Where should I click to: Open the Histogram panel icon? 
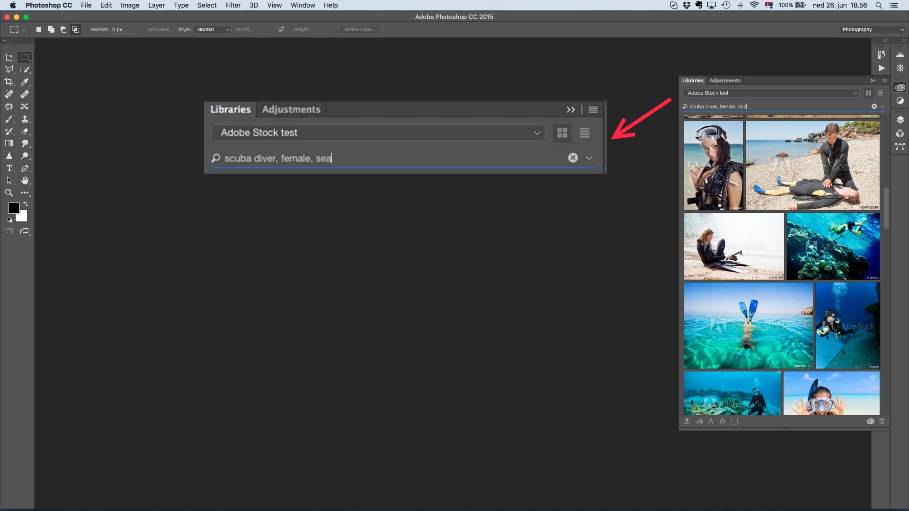900,55
